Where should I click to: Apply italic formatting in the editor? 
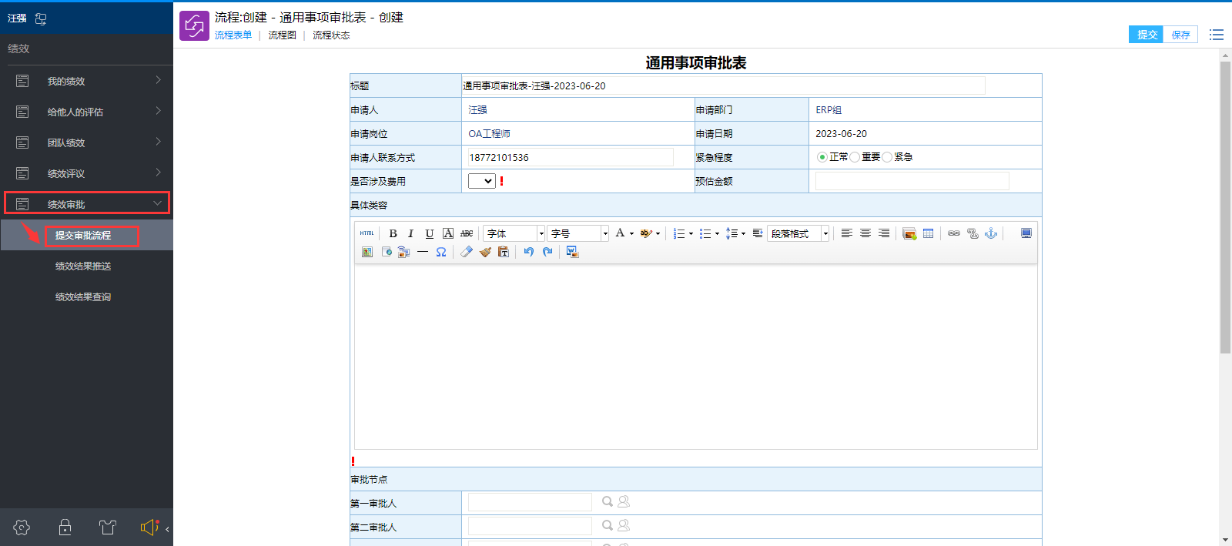tap(410, 233)
